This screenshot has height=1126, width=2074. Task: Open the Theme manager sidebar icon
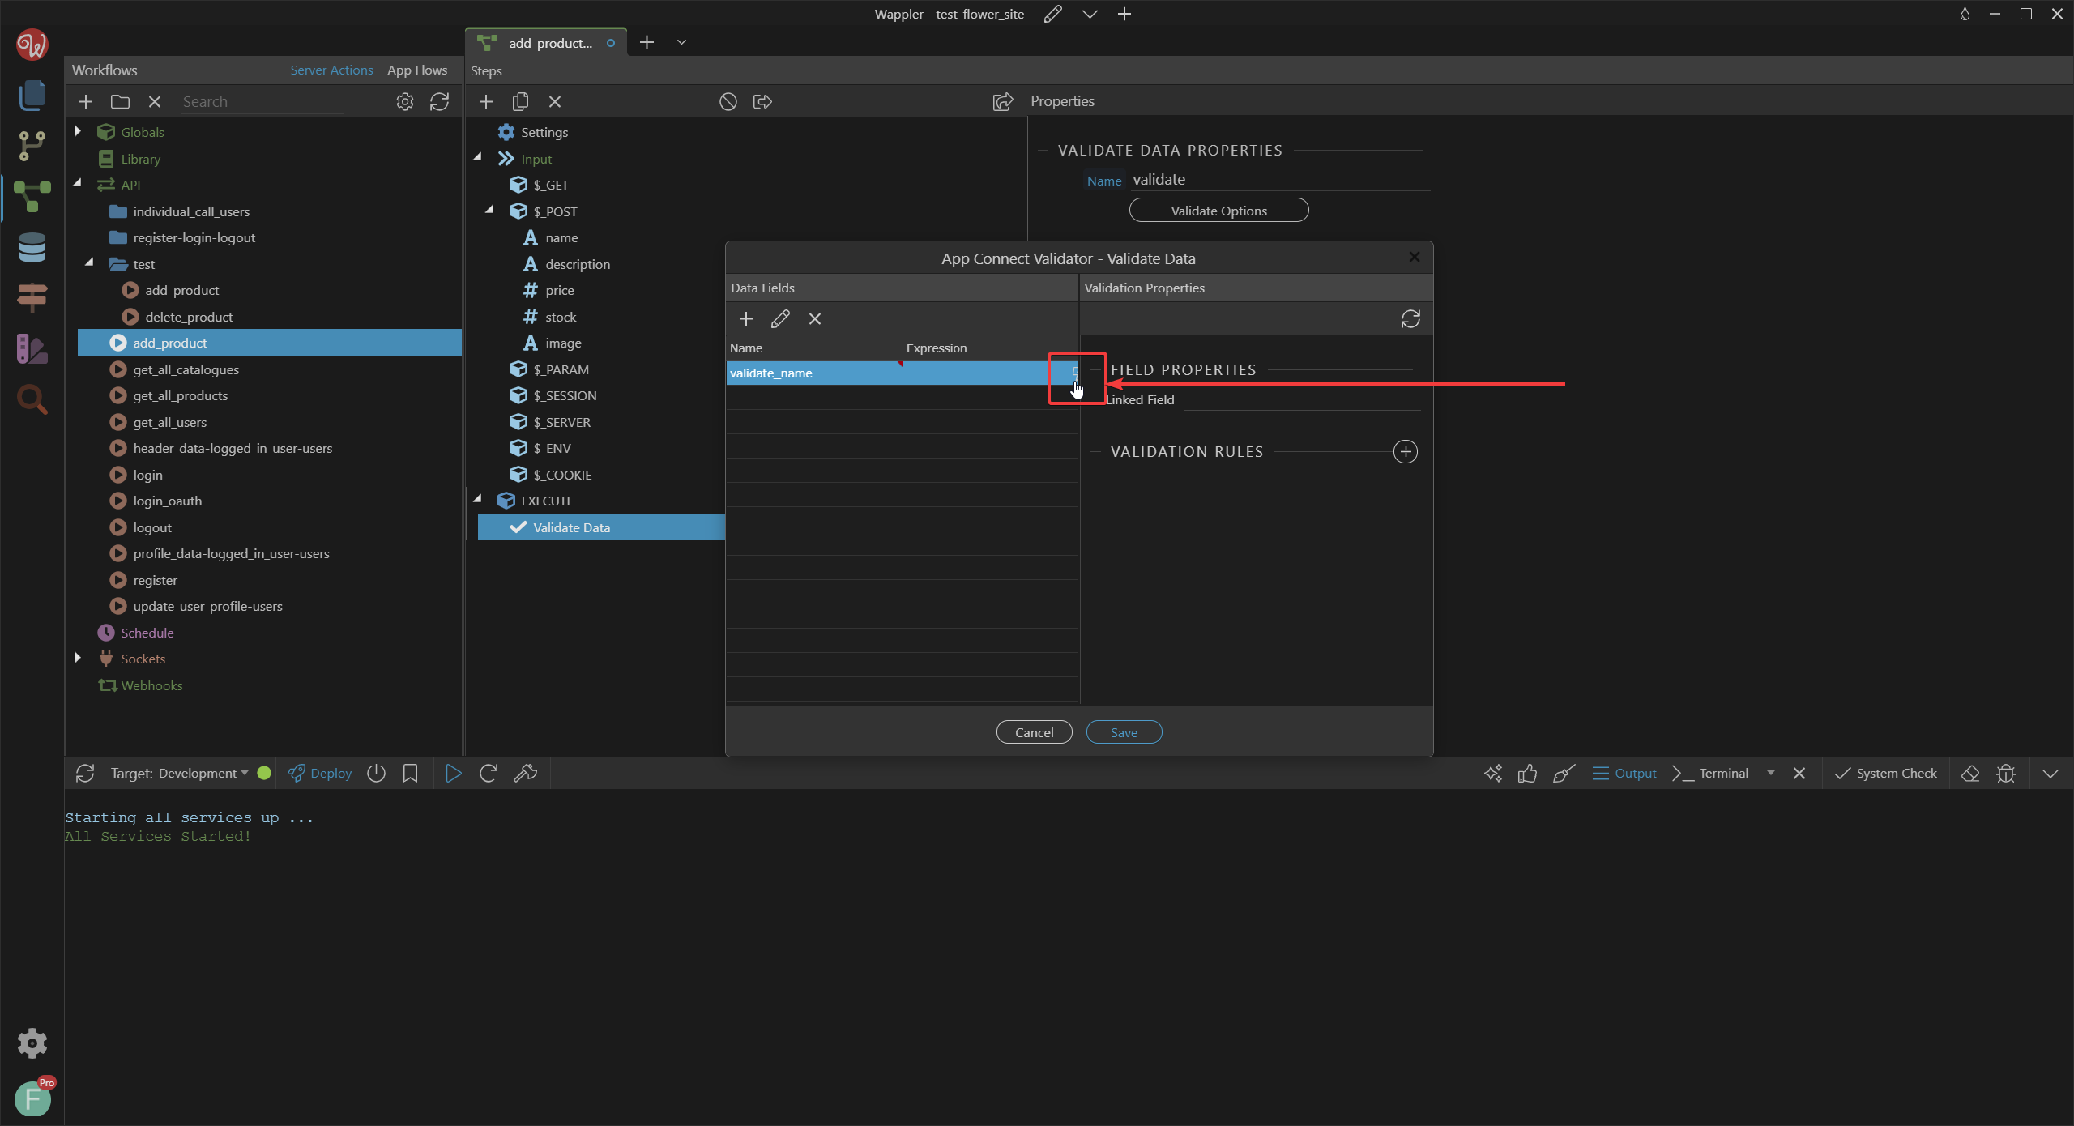point(32,349)
